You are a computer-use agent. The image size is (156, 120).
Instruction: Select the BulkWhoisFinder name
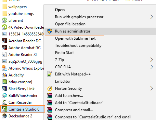tap(23, 96)
